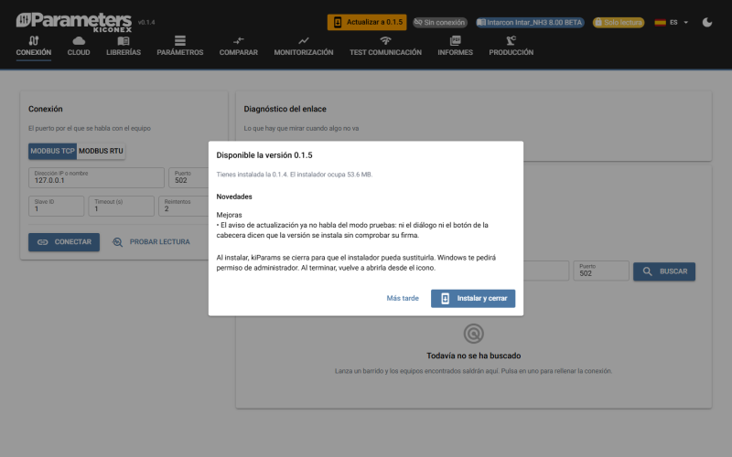Screen dimensions: 732x457
Task: Click the LIBRERÍAS tab label
Action: (124, 53)
